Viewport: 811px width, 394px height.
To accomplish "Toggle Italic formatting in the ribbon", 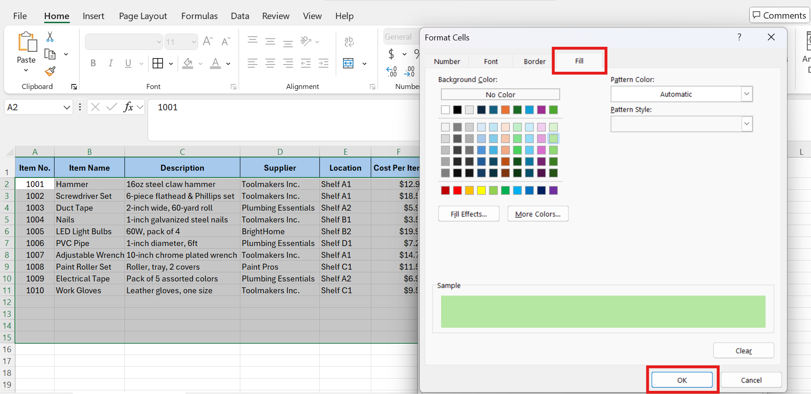I will pyautogui.click(x=110, y=64).
